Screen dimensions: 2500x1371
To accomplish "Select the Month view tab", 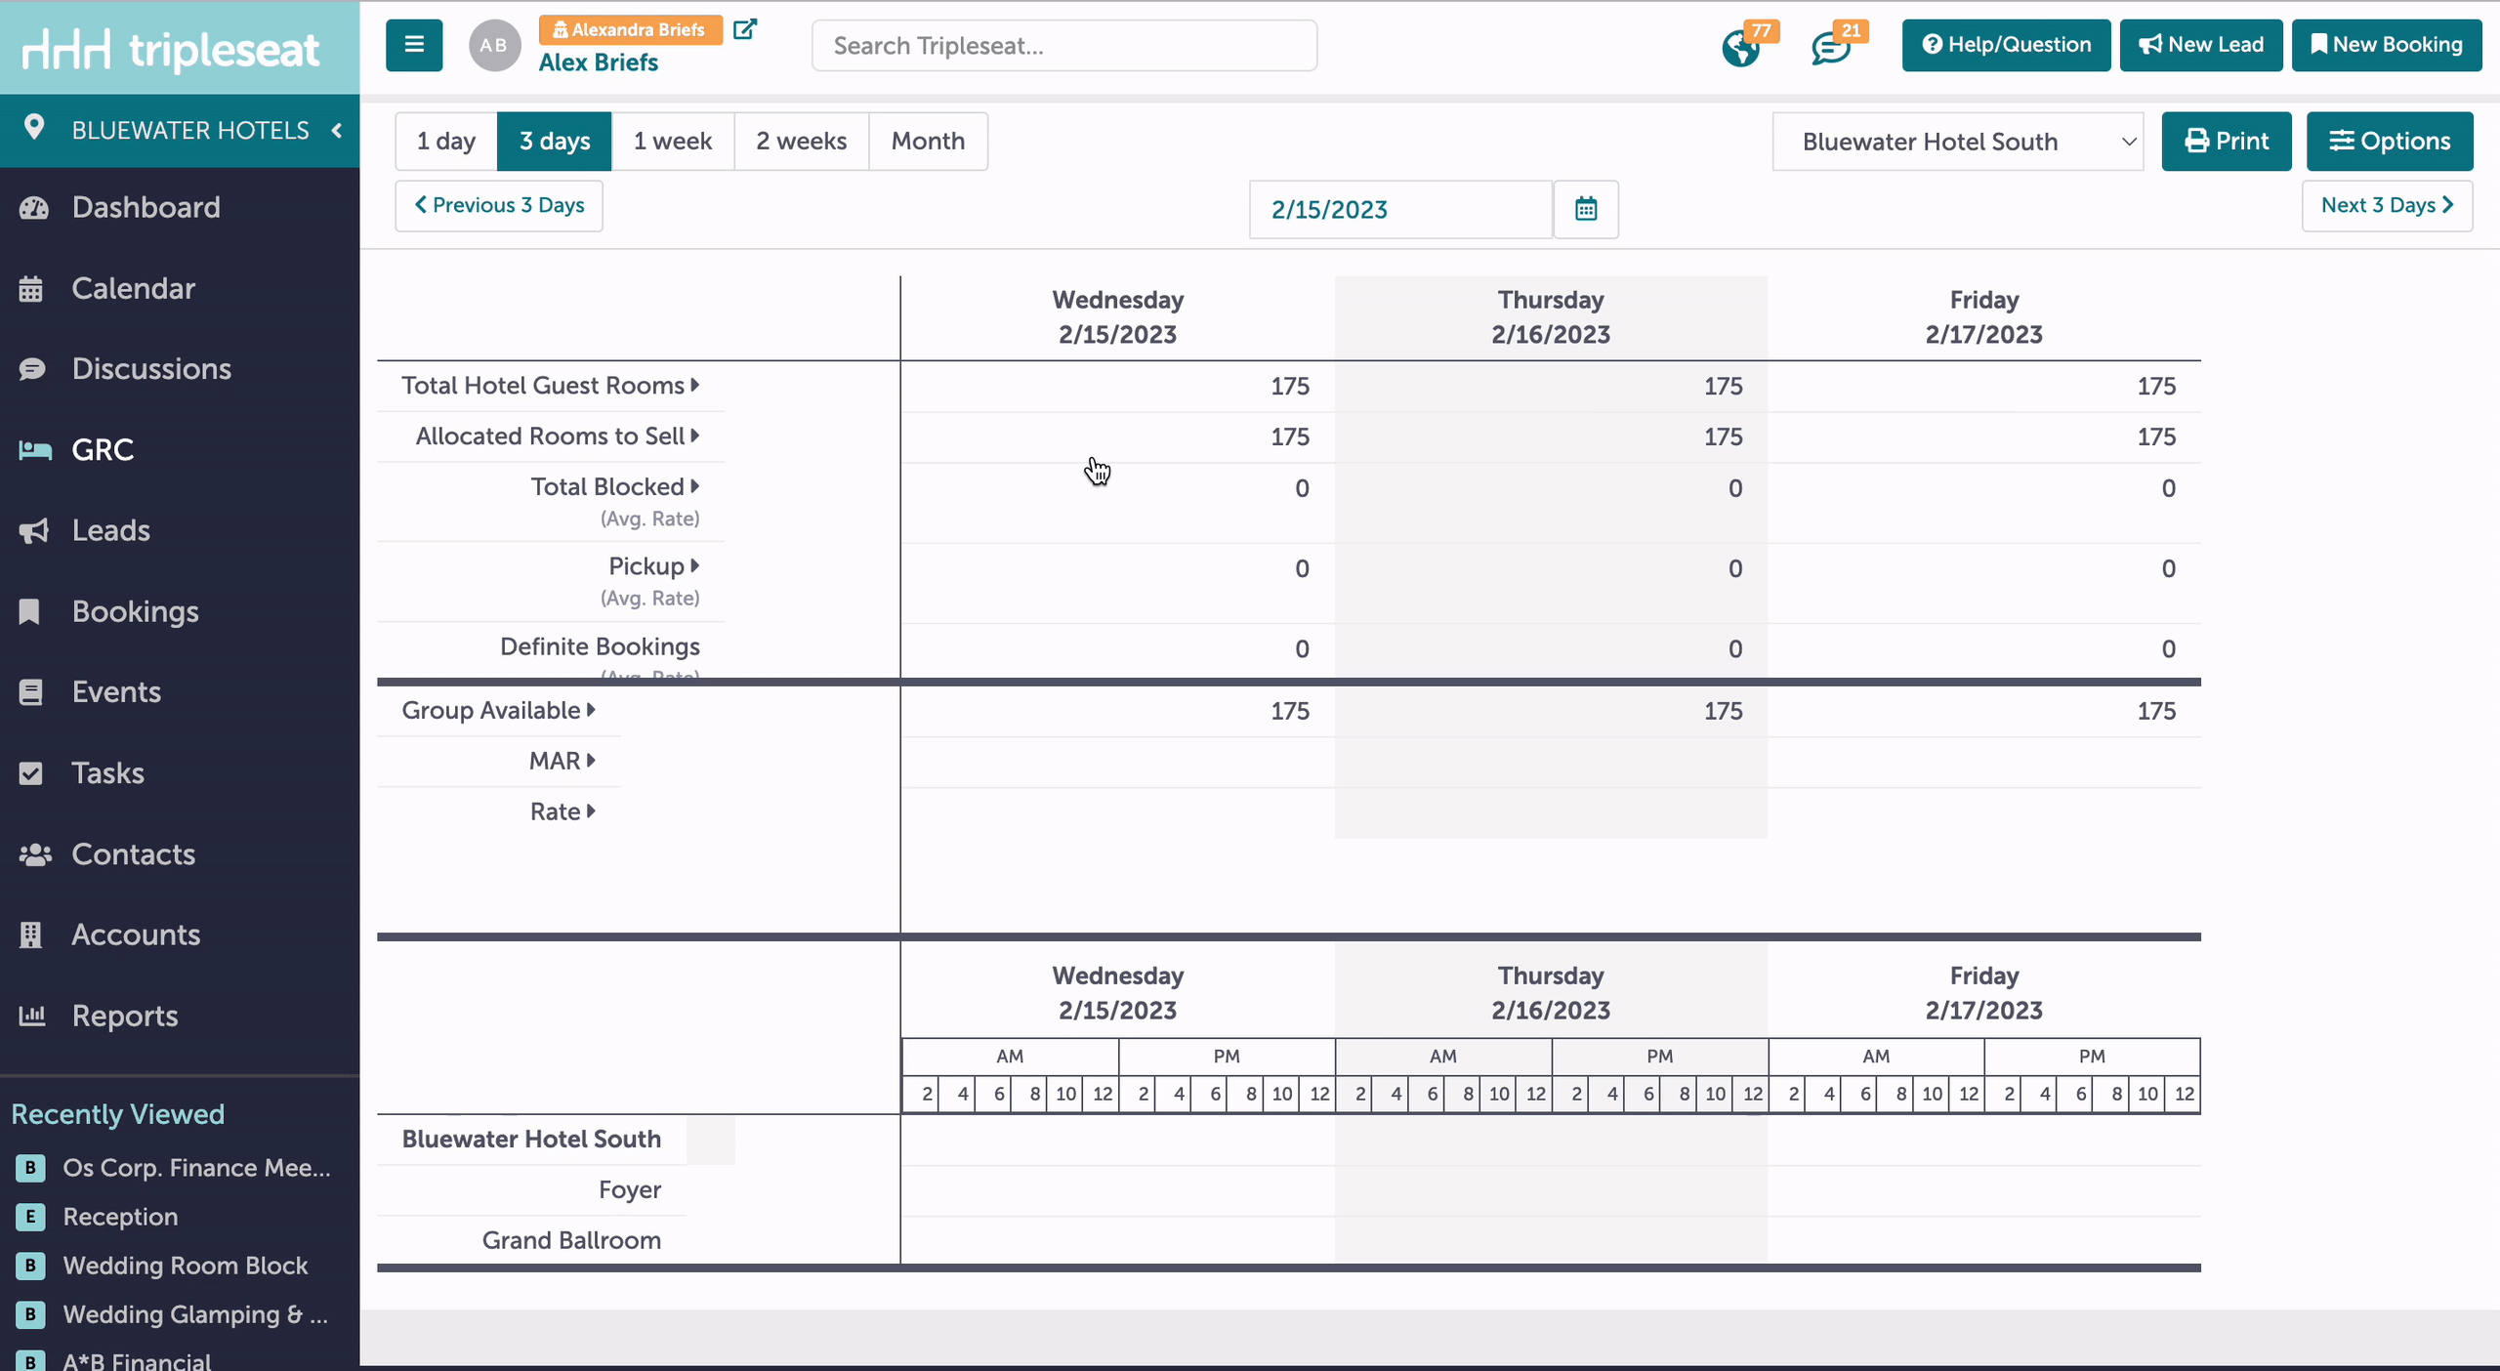I will 928,142.
